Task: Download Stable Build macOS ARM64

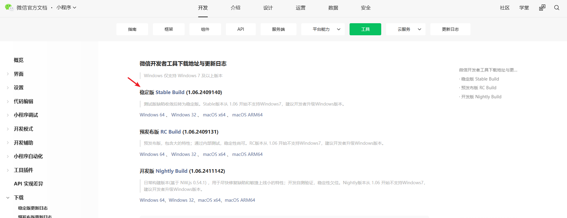Action: point(247,115)
